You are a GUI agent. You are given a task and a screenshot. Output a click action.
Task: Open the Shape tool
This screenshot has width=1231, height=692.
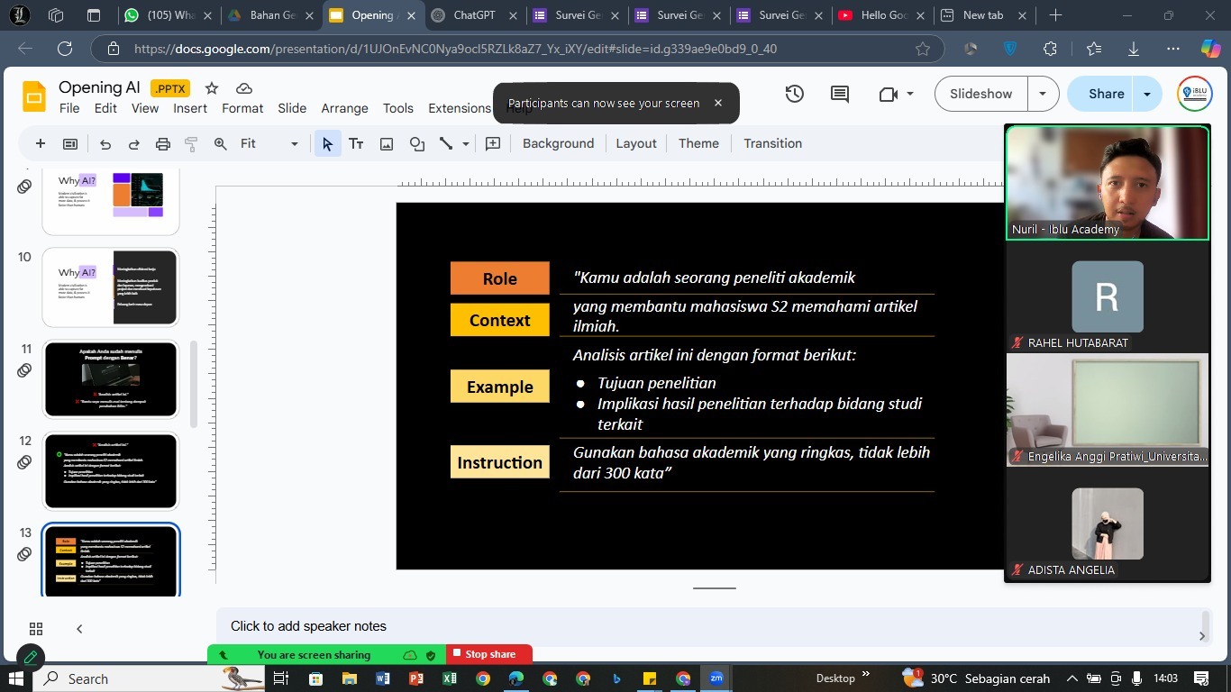tap(416, 144)
